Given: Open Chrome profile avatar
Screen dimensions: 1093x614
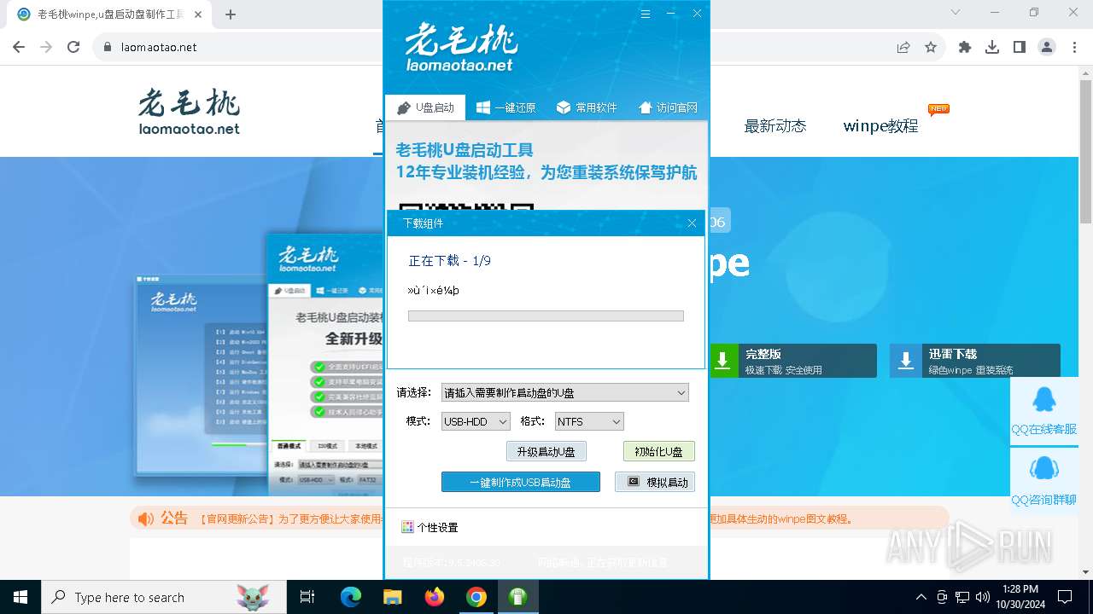Looking at the screenshot, I should pyautogui.click(x=1047, y=47).
